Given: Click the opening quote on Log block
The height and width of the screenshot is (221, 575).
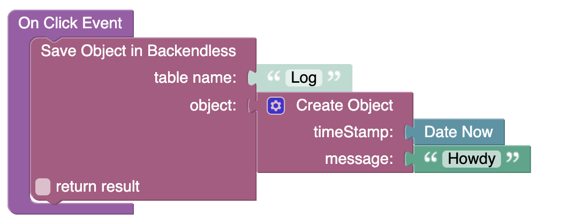Looking at the screenshot, I should coord(273,77).
